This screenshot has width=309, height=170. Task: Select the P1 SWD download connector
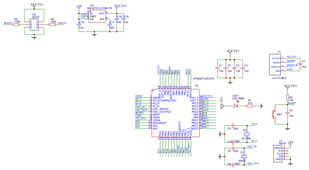(x=275, y=63)
